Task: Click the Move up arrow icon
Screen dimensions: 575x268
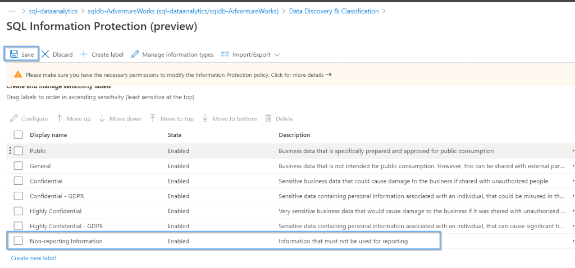Action: point(60,119)
